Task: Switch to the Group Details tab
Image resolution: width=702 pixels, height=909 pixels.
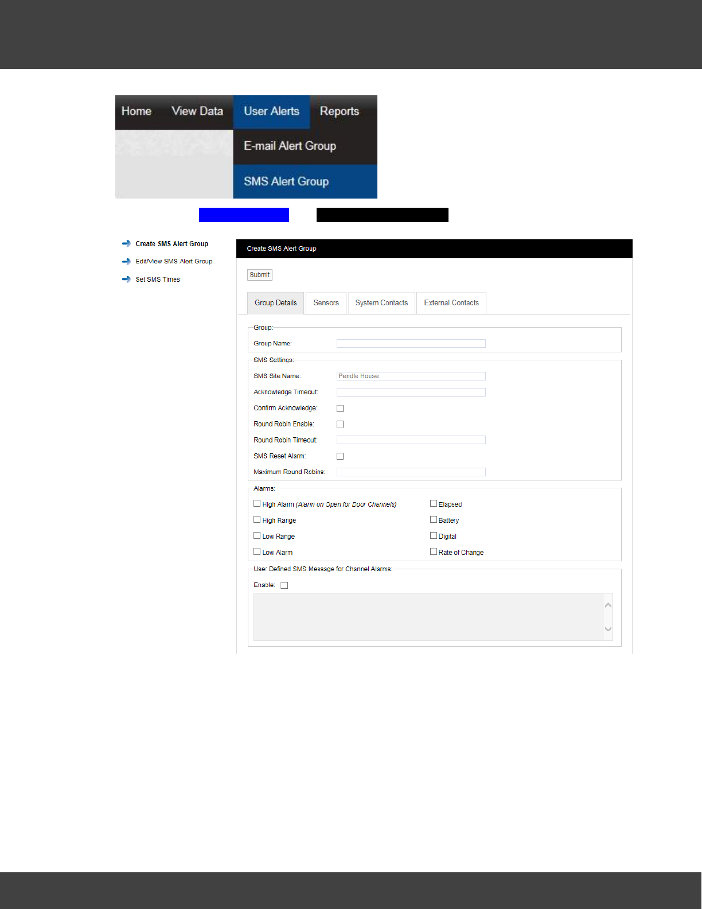Action: point(276,303)
